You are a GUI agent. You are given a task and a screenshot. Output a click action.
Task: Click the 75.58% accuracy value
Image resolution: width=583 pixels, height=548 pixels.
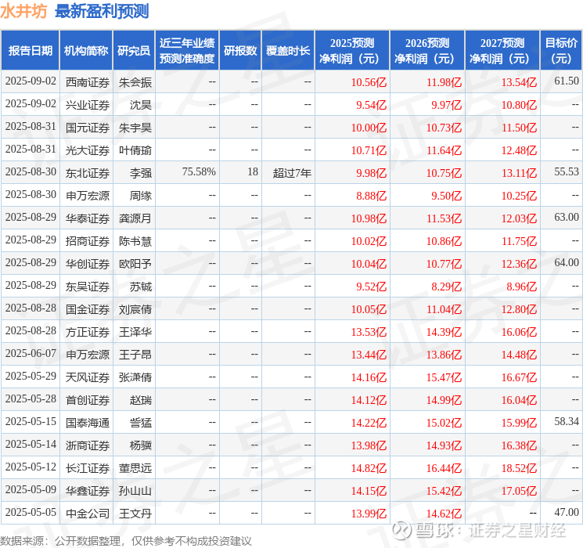(199, 171)
